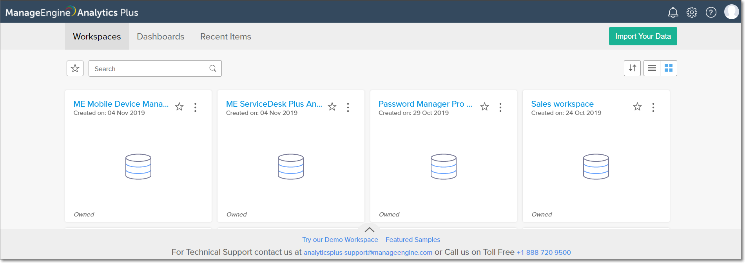This screenshot has height=263, width=745.
Task: Collapse the footer panel with up chevron
Action: coord(369,229)
